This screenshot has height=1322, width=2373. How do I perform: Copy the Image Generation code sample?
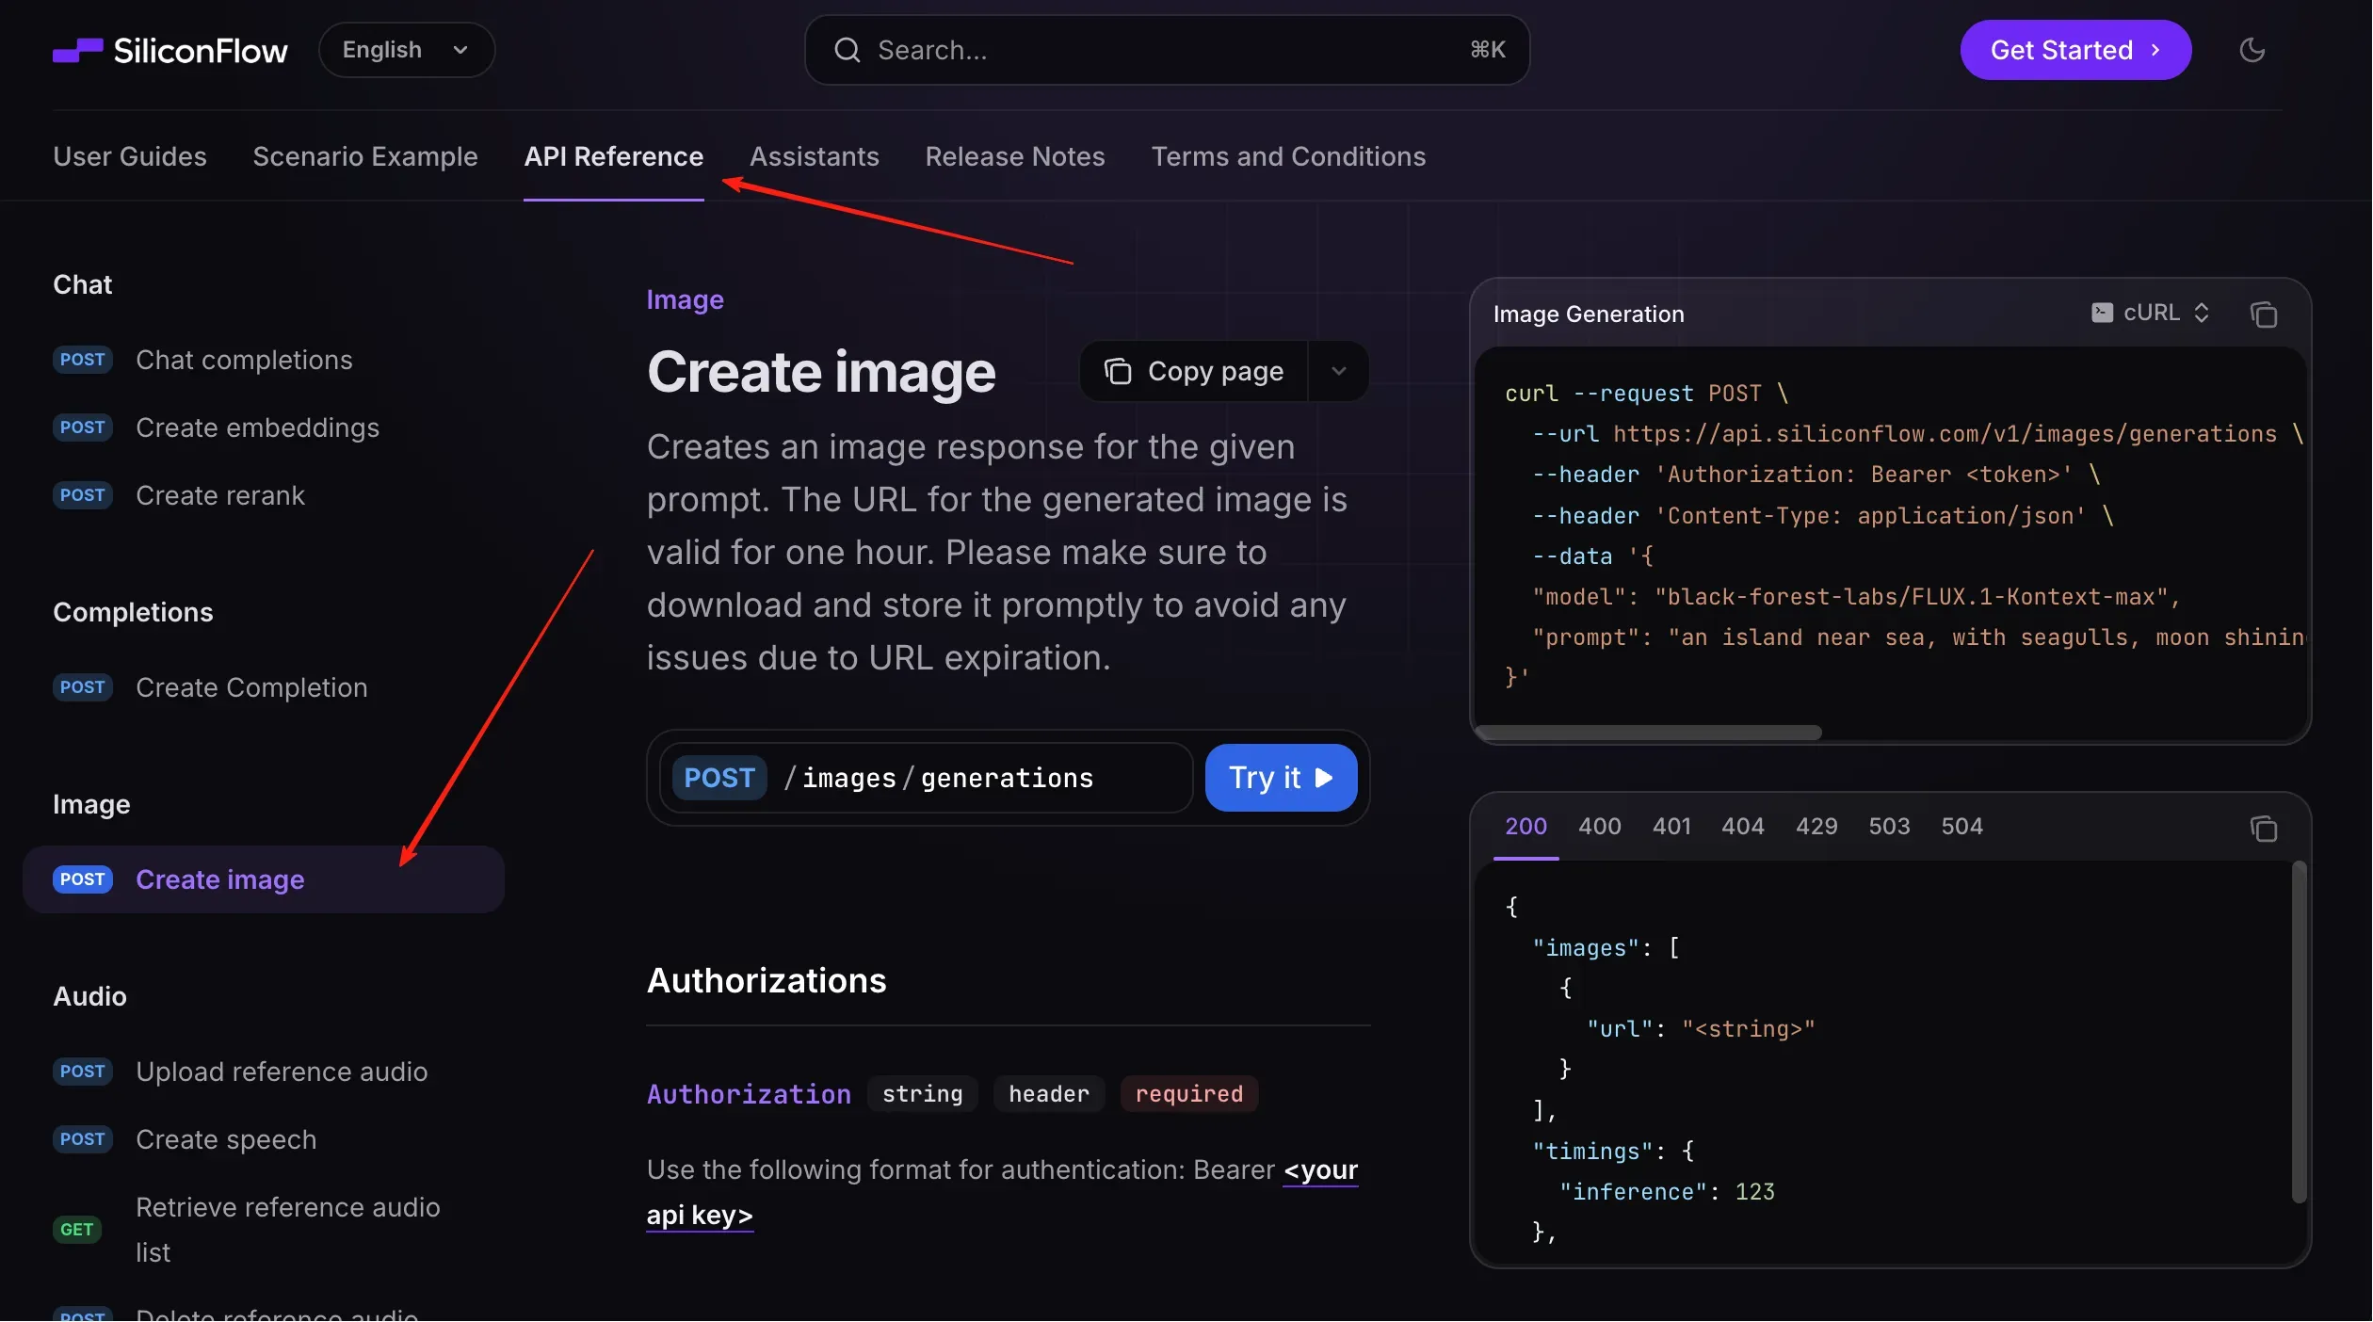[2264, 314]
